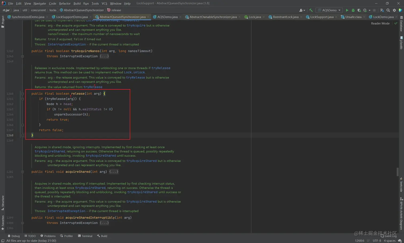Screen dimensions: 404x243
Task: Switch to the Unsafe.class tab
Action: (x=353, y=17)
